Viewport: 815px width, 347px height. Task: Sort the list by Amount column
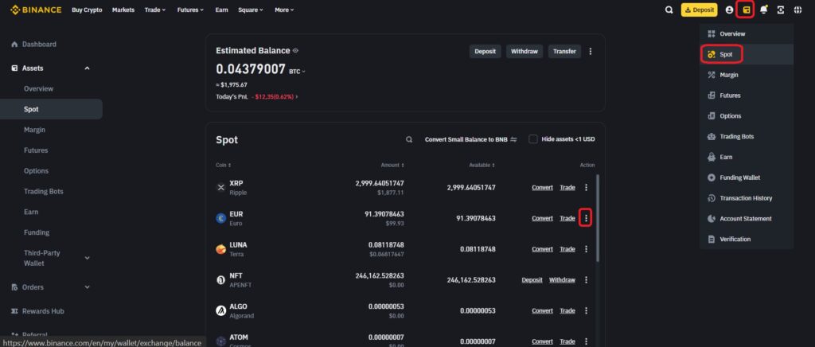pyautogui.click(x=392, y=166)
